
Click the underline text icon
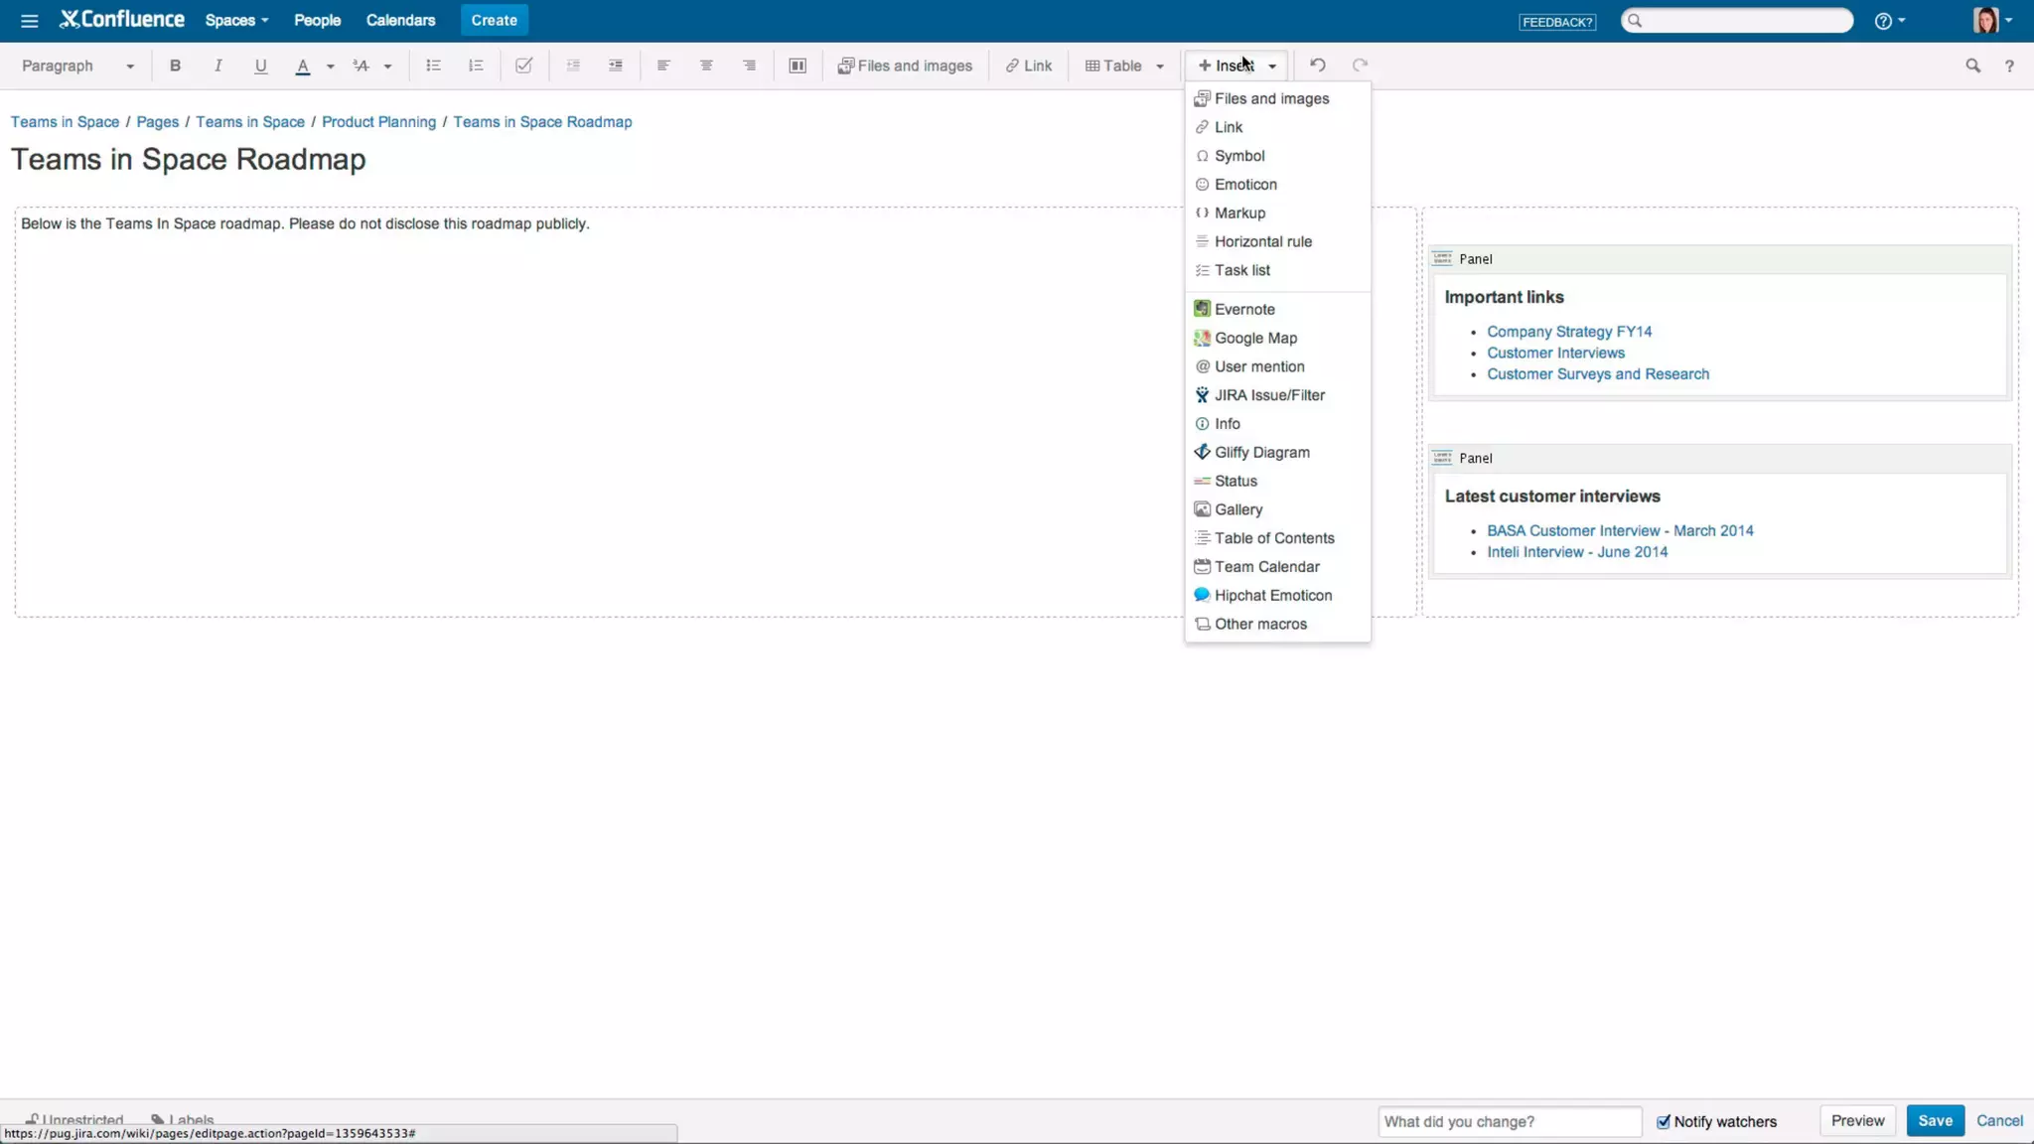pos(260,66)
